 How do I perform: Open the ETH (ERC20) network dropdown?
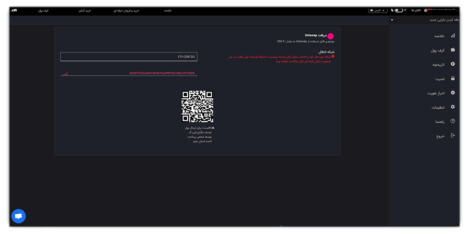(x=129, y=57)
